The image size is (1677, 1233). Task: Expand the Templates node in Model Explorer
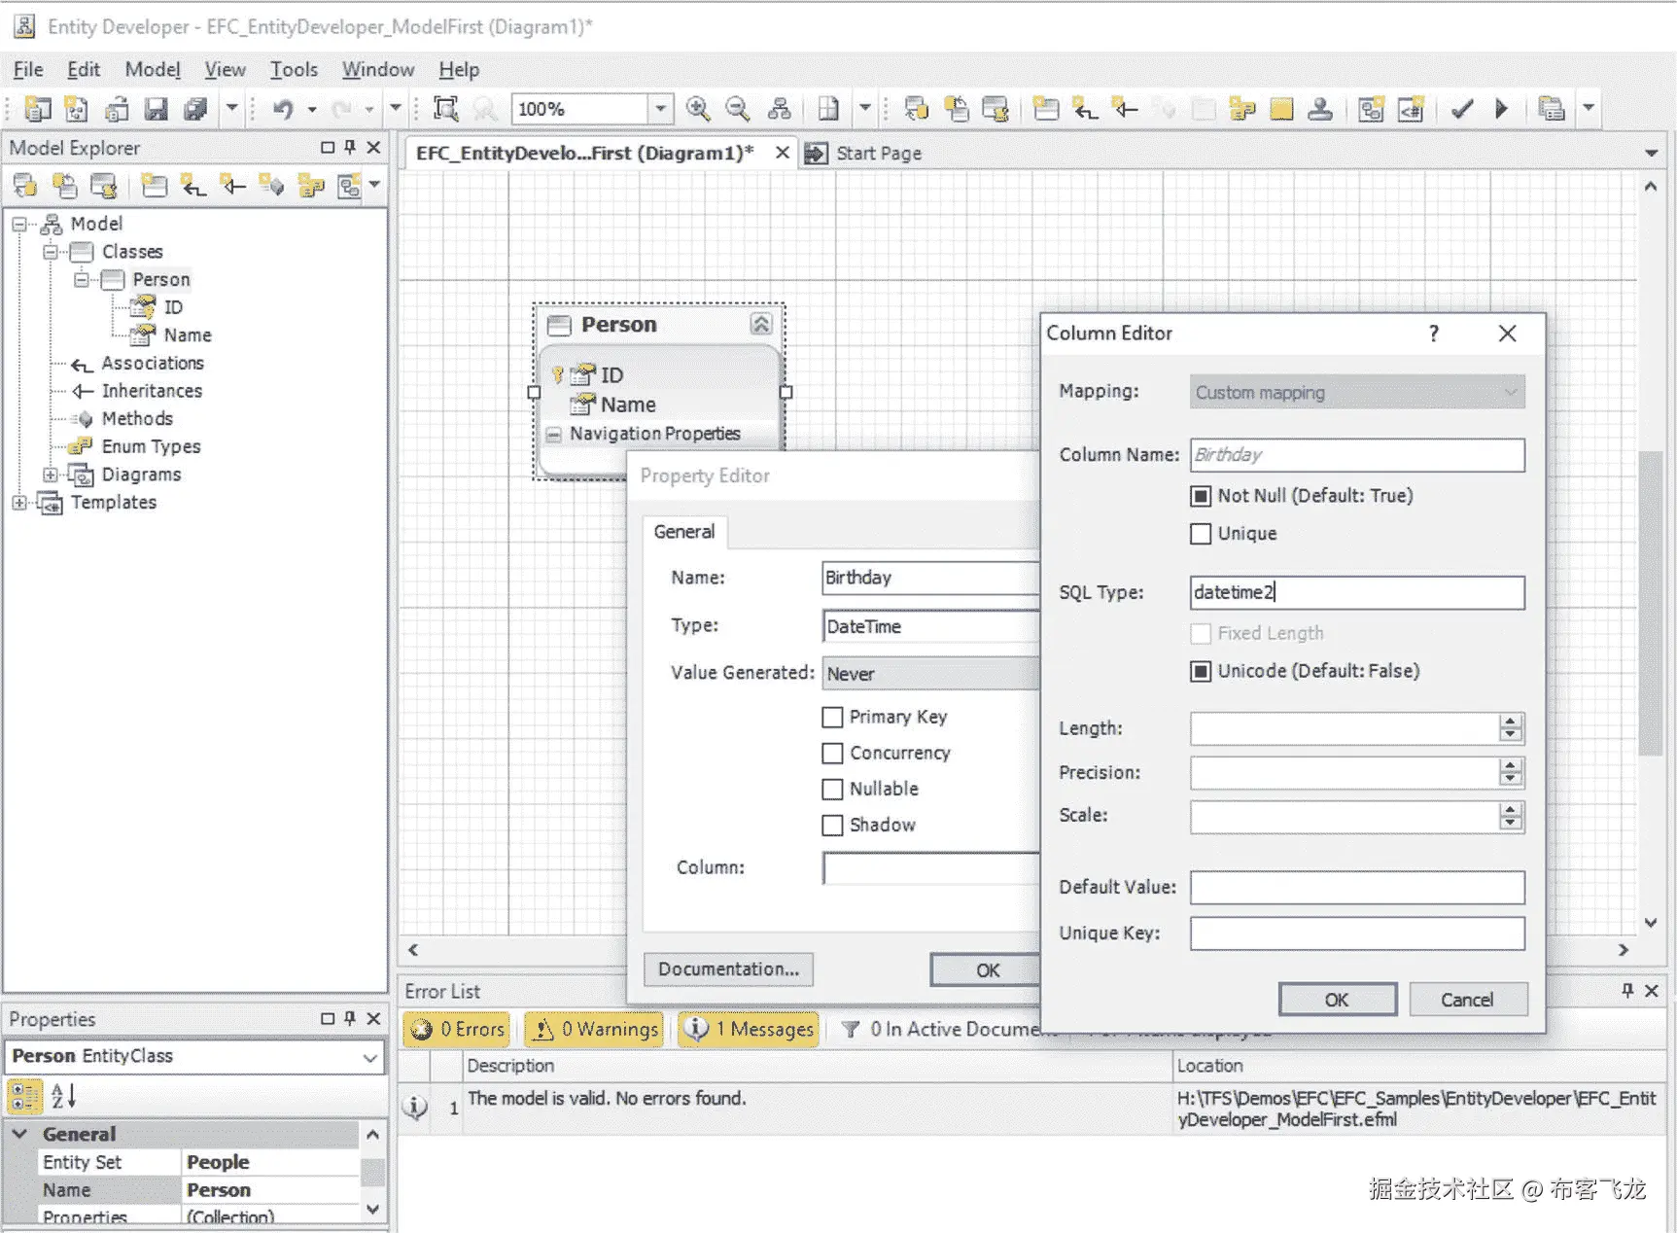19,503
